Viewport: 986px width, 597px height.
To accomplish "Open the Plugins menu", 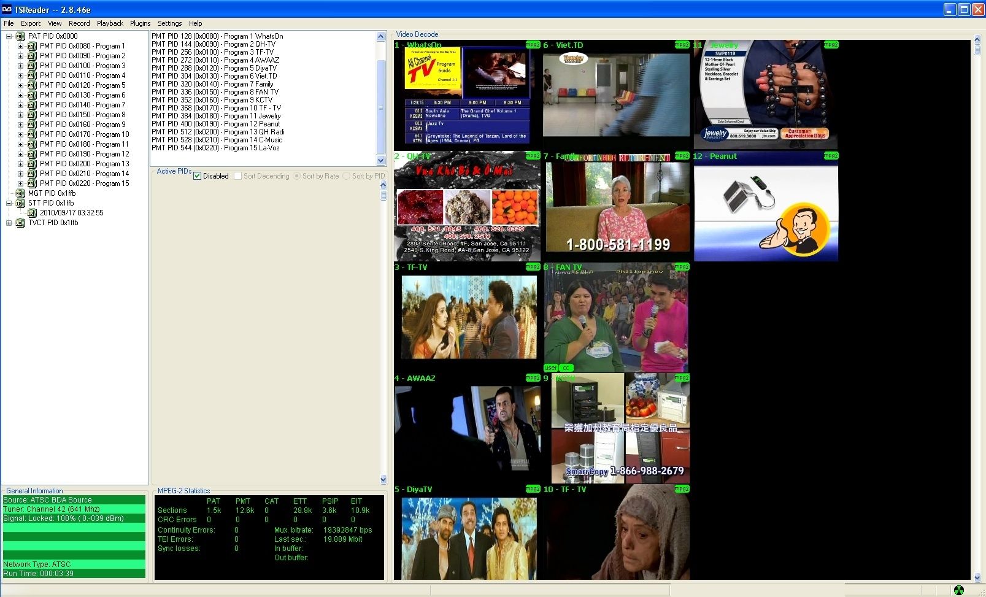I will [x=140, y=23].
